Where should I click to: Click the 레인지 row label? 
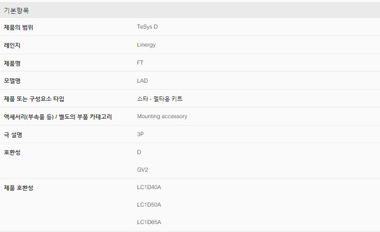tap(12, 46)
